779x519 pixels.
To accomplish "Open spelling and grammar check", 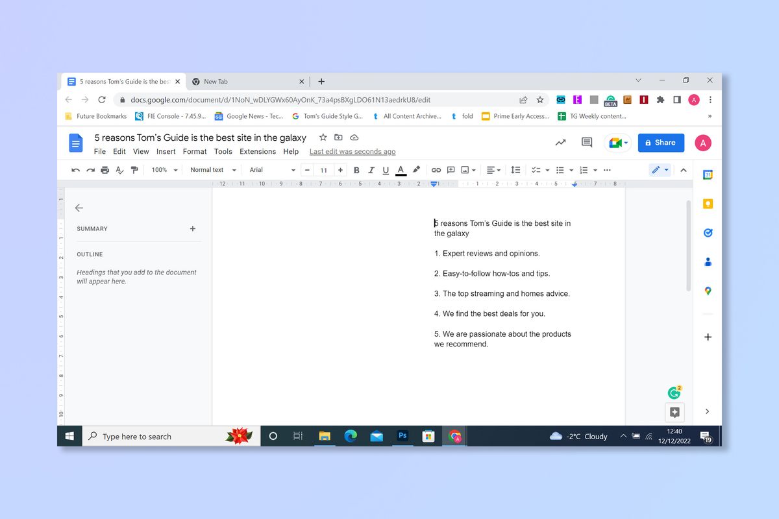I will [x=119, y=169].
